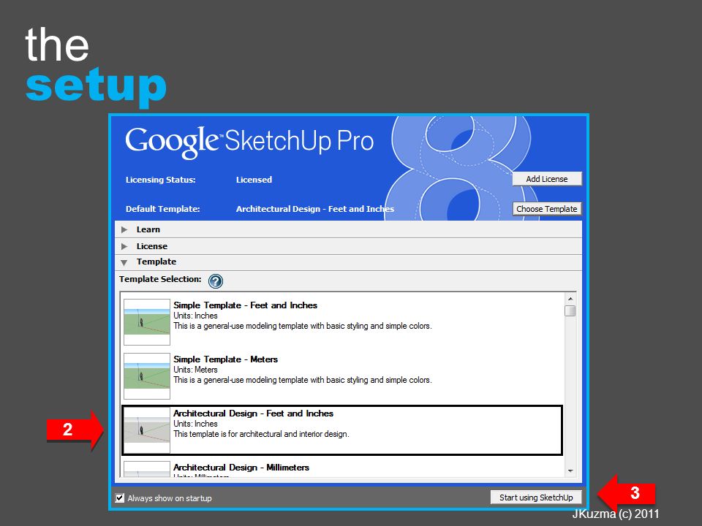Click 'This template is for architectural and interior design.'
This screenshot has width=702, height=526.
click(x=261, y=434)
